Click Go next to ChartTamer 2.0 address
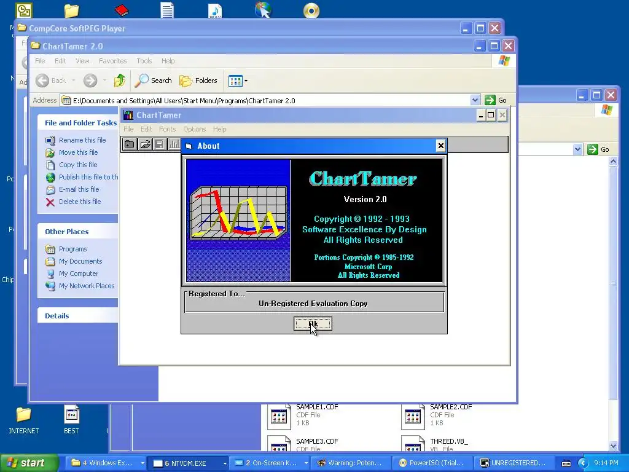The width and height of the screenshot is (629, 472). pos(496,100)
